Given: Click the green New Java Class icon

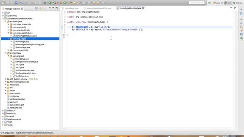Looking at the screenshot, I should pyautogui.click(x=64, y=3).
